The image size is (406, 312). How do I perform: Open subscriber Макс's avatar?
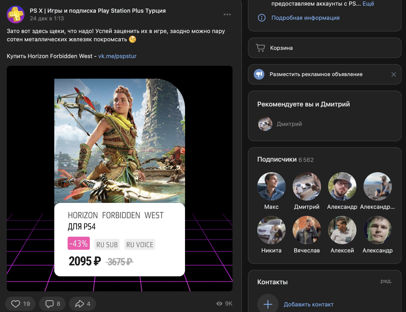click(271, 186)
